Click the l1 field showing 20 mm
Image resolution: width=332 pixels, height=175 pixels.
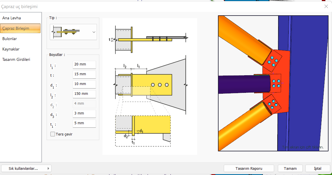tap(84, 65)
